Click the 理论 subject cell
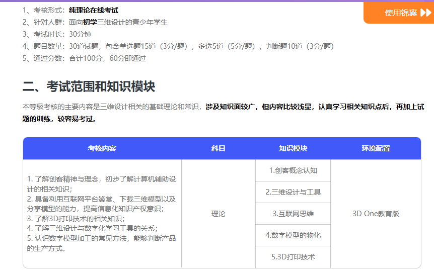This screenshot has width=434, height=278. click(219, 214)
